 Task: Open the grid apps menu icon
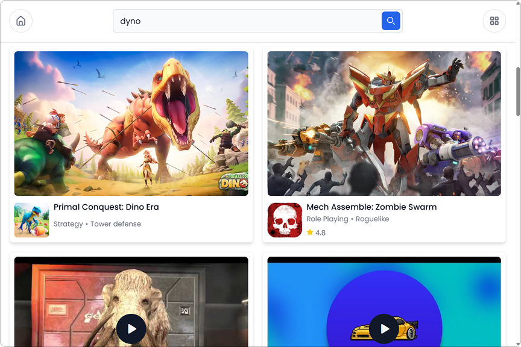tap(494, 21)
